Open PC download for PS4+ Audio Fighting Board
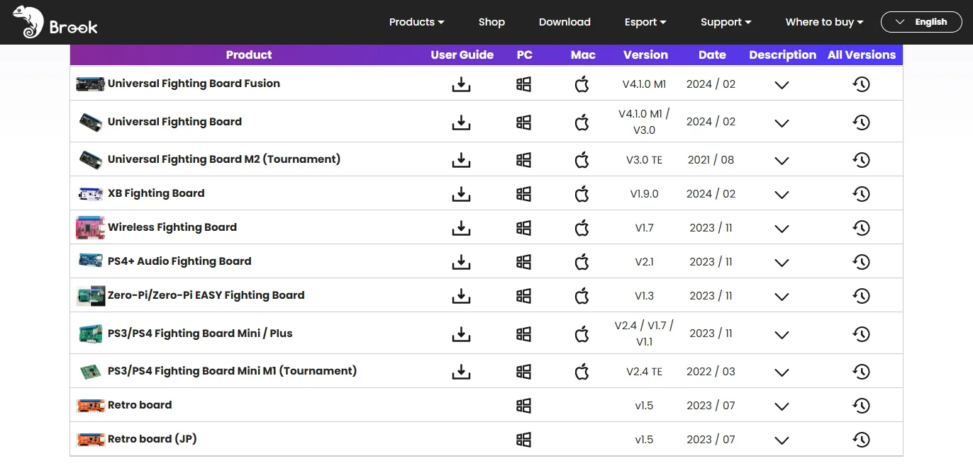The height and width of the screenshot is (473, 973). point(524,261)
